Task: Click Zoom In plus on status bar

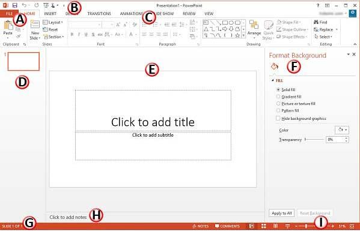Action: point(332,227)
